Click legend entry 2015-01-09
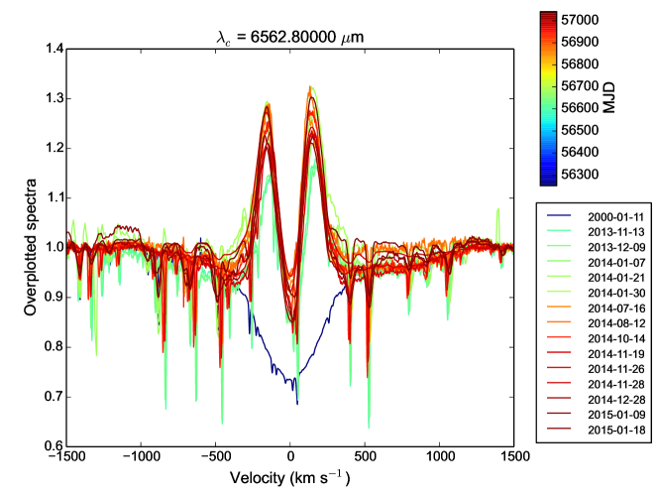658x497 pixels. click(x=616, y=415)
